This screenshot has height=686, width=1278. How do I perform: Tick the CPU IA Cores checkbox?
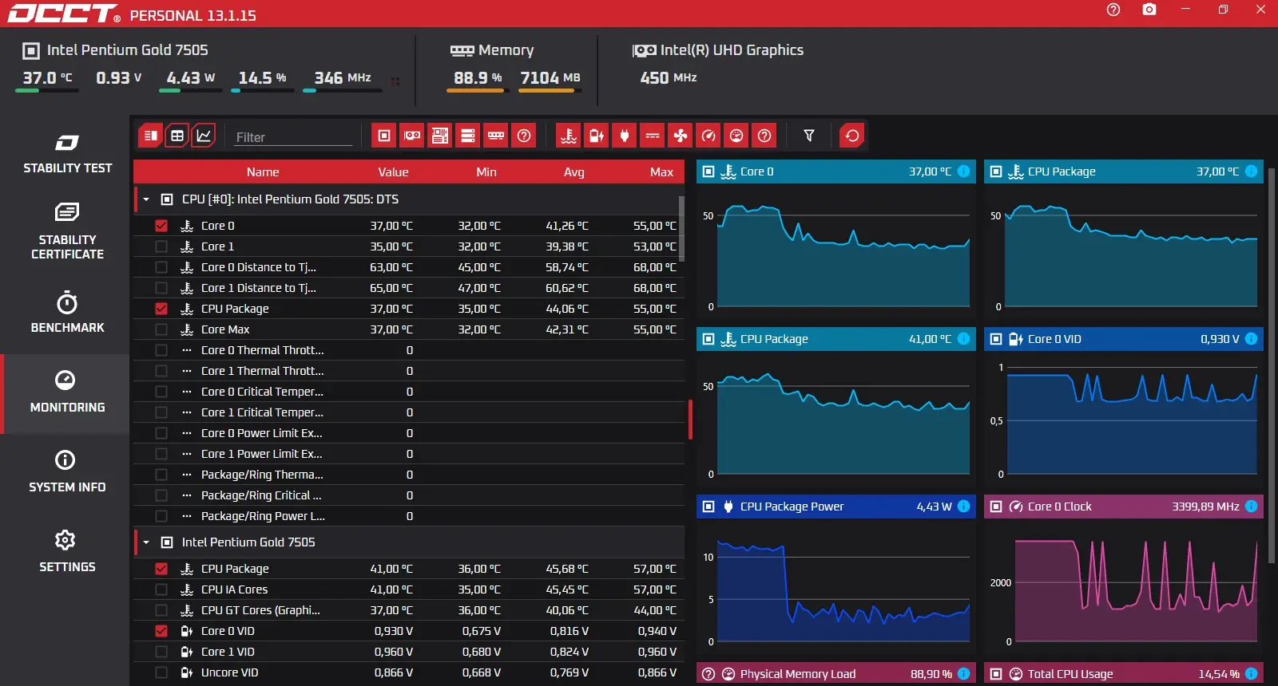click(161, 589)
